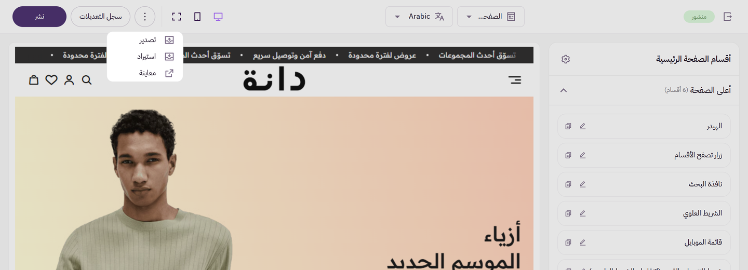Click أزياء hero heading text
Screen dimensions: 748x270
[502, 234]
